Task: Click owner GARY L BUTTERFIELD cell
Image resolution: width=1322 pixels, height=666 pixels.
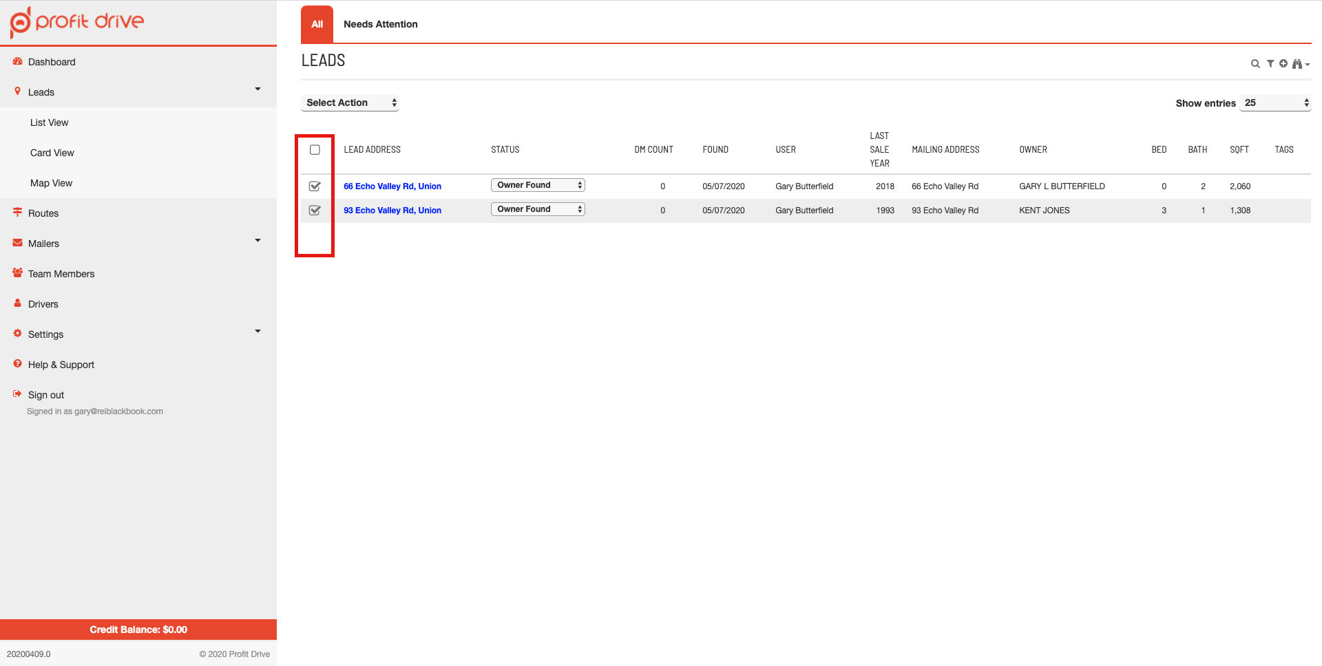Action: point(1062,186)
